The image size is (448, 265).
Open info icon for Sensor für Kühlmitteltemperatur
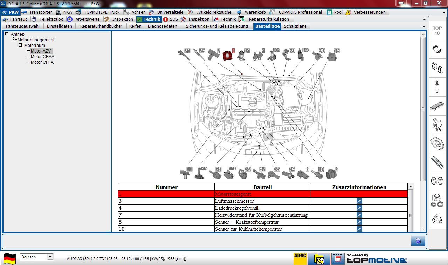tap(359, 229)
